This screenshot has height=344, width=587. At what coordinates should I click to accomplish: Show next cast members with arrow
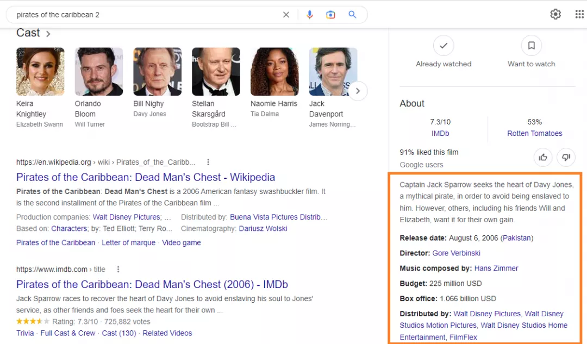tap(358, 91)
